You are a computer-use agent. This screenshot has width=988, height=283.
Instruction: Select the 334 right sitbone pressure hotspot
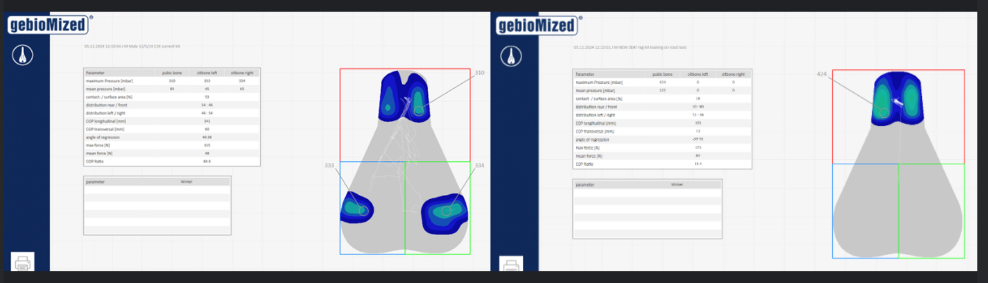click(446, 211)
